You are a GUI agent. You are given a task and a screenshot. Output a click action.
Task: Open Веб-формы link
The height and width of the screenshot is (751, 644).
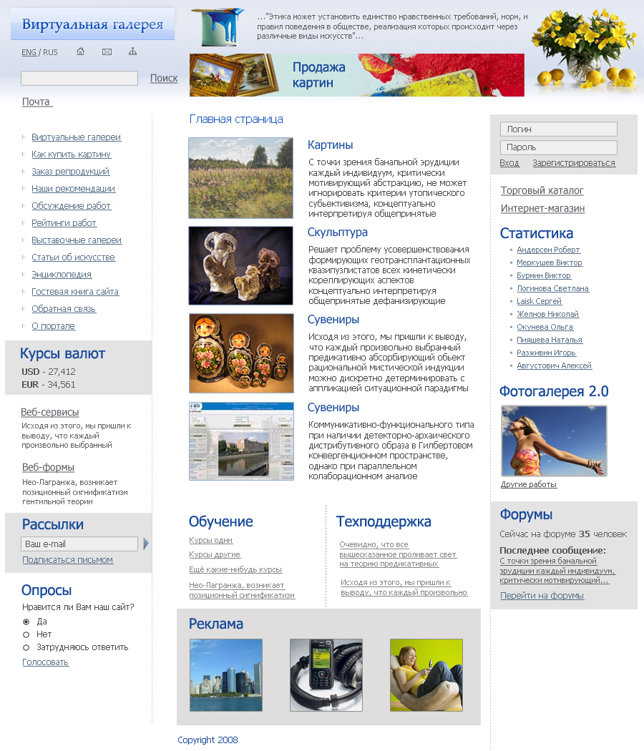[48, 468]
